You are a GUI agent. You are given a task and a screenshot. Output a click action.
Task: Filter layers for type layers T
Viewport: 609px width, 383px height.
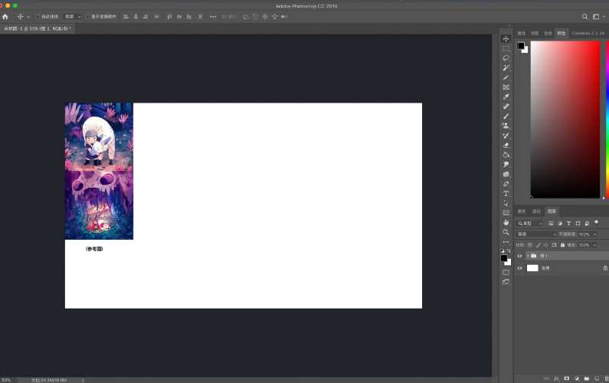[x=568, y=224]
